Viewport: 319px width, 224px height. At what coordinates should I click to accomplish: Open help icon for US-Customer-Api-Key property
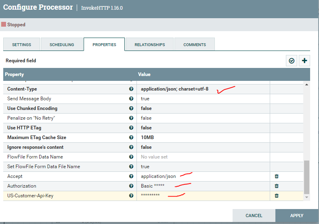(131, 196)
